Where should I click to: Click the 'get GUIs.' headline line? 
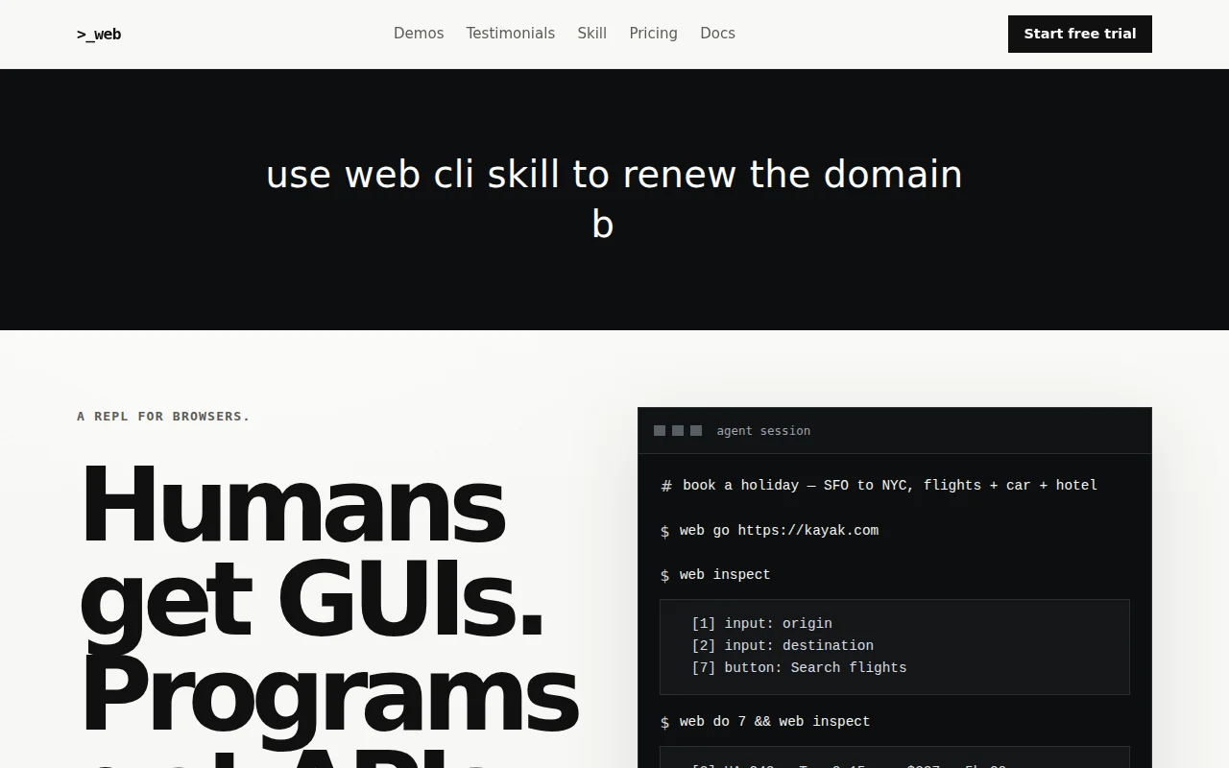coord(312,600)
